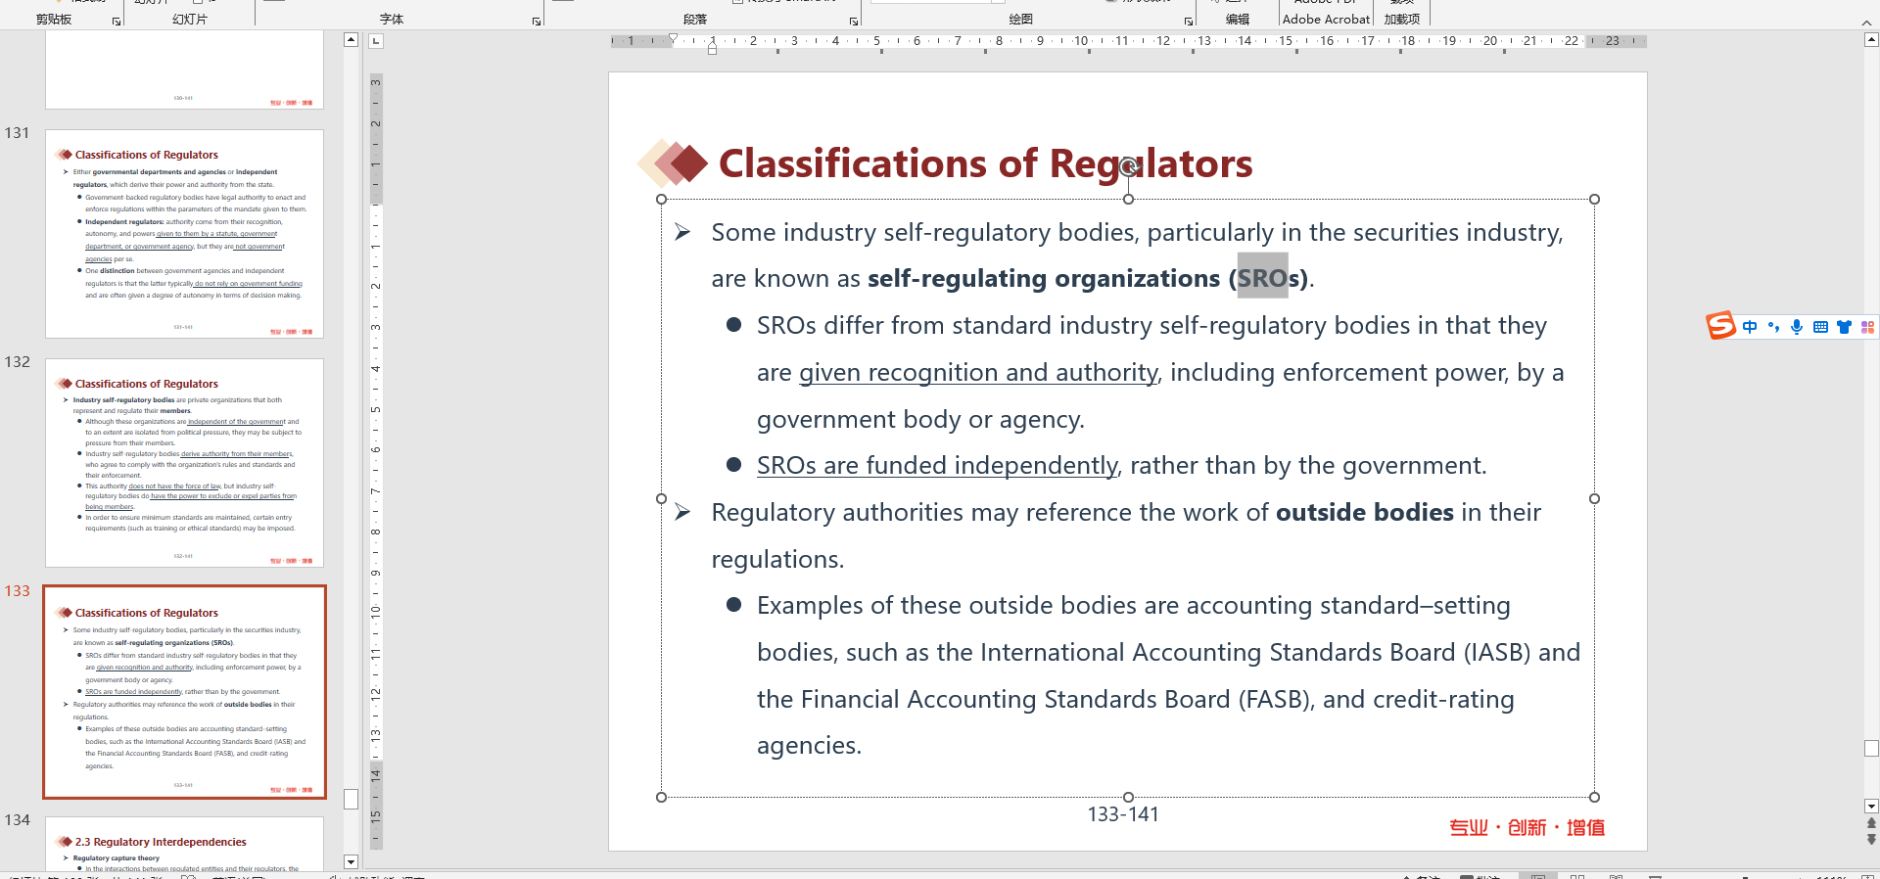Click the ruler tab-stop selector
The image size is (1880, 879).
click(x=376, y=41)
